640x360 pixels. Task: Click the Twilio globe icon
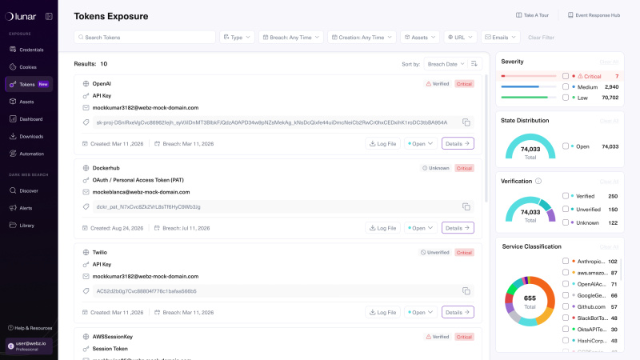86,252
